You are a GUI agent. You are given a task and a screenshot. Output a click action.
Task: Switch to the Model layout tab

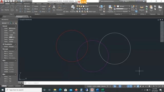[4, 86]
